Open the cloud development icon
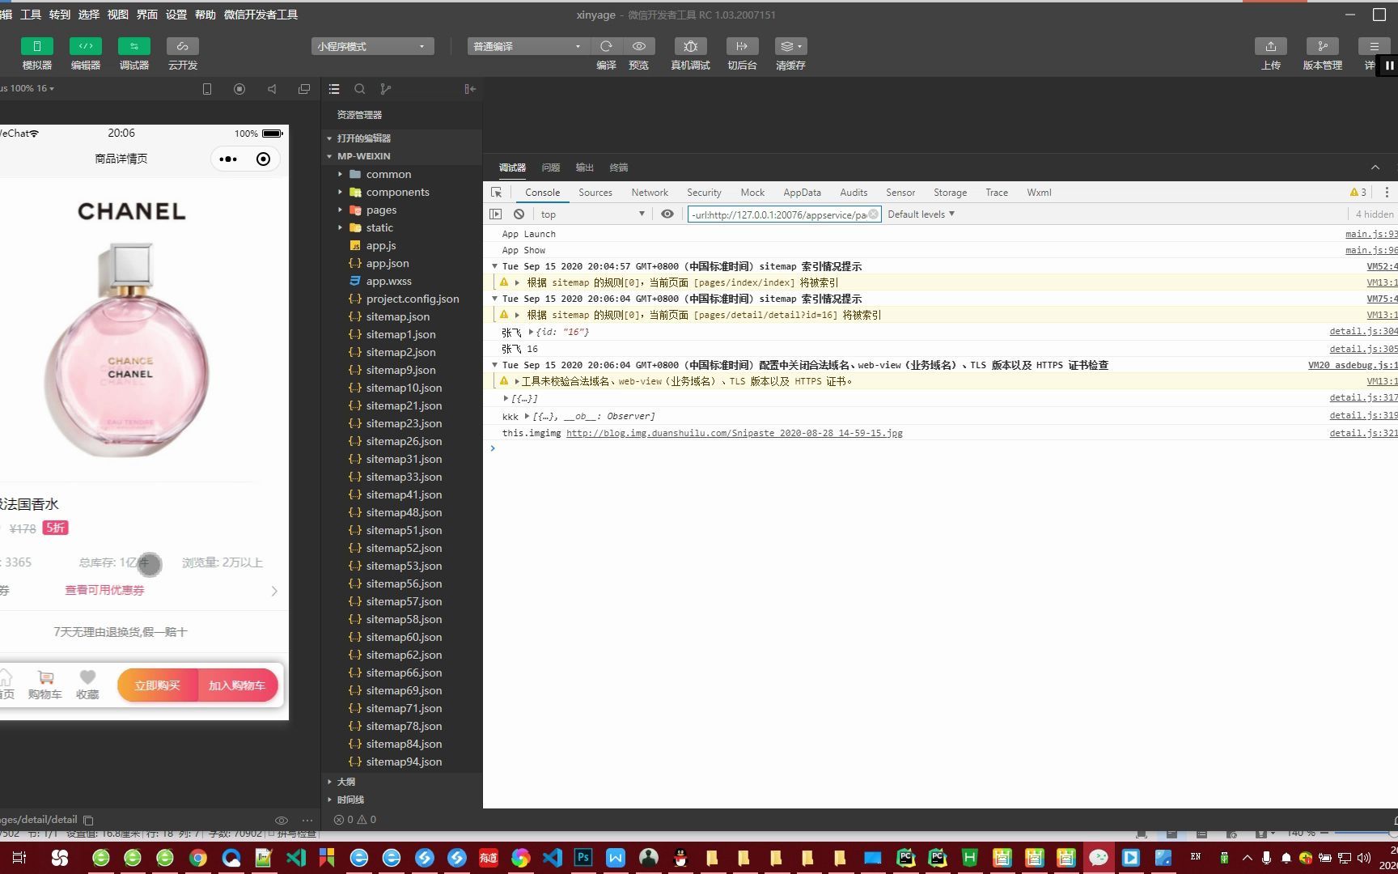This screenshot has width=1398, height=874. [182, 46]
